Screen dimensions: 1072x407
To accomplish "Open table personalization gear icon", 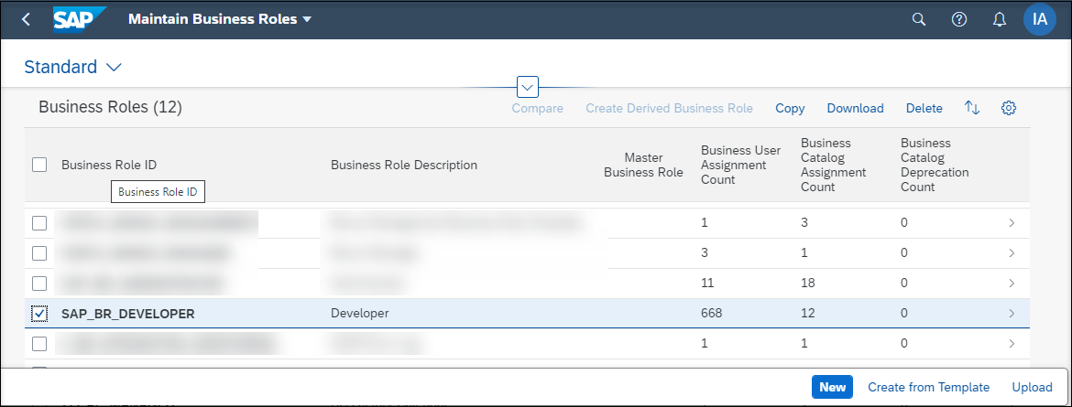I will [x=1009, y=108].
